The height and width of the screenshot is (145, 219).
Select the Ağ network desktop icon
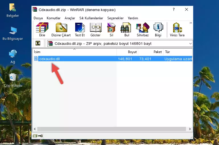tap(13, 57)
